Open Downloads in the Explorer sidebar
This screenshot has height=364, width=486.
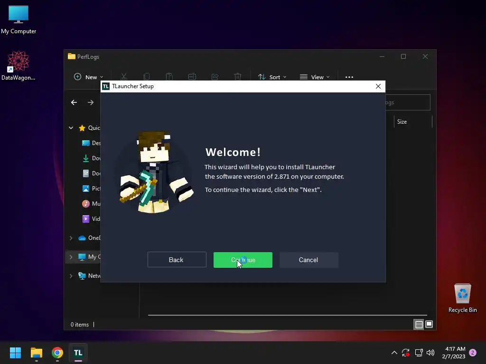(91, 158)
